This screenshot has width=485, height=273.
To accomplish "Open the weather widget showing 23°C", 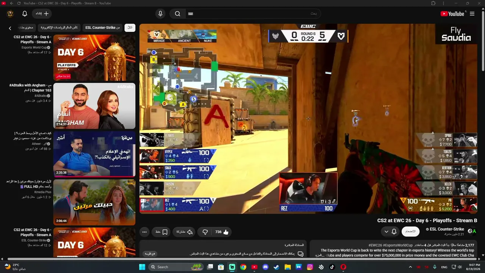I will tap(15, 267).
